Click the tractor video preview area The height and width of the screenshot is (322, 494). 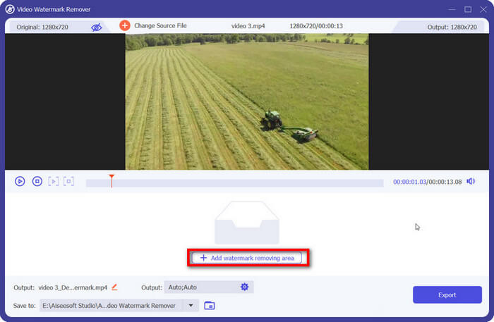click(247, 101)
